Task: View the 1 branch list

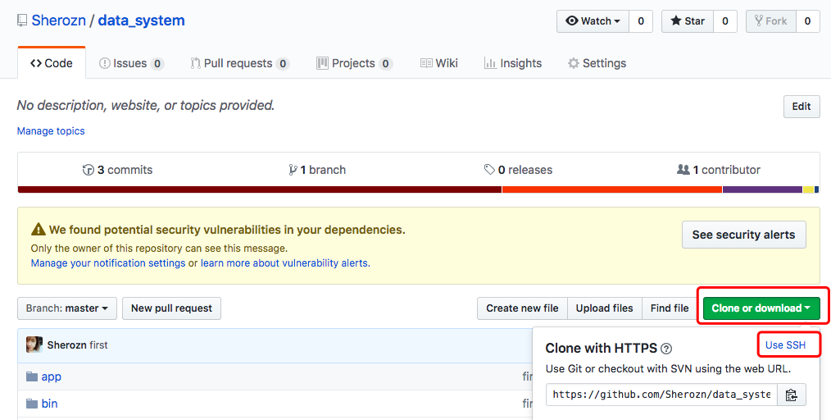Action: [317, 170]
